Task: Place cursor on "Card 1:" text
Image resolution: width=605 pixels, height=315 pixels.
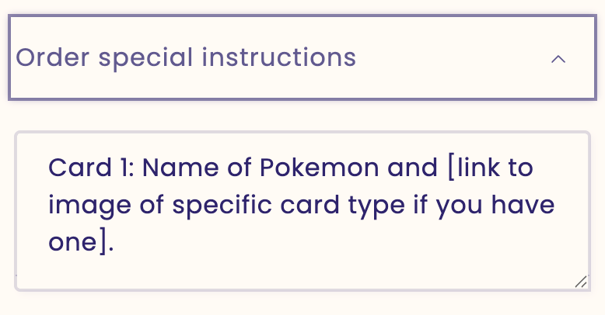Action: coord(89,167)
